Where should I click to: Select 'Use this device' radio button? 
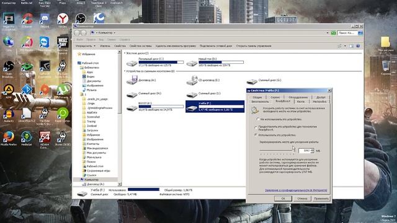[x=256, y=135]
